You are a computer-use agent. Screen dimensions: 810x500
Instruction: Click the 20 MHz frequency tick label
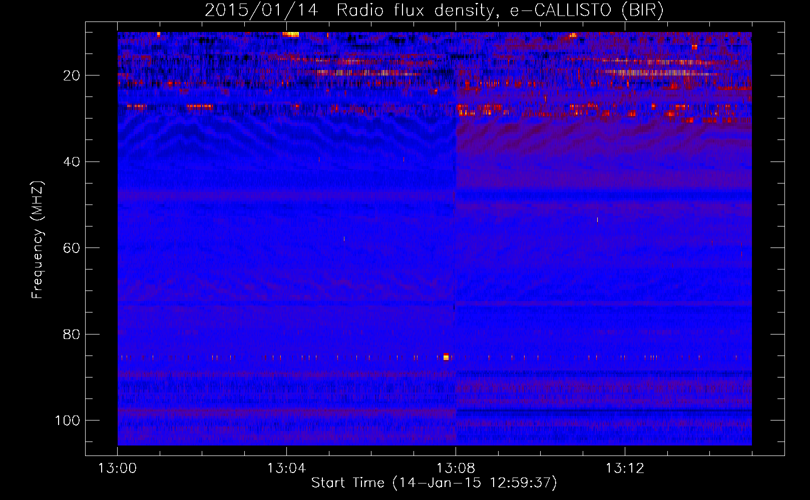tap(72, 75)
